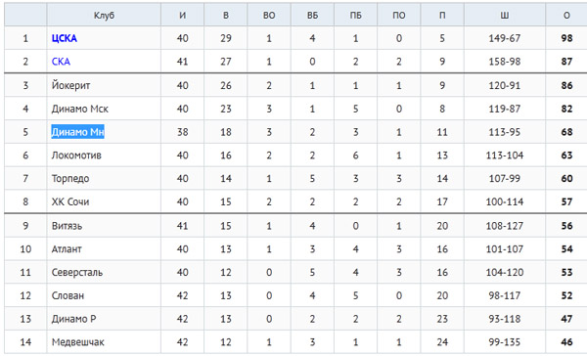The width and height of the screenshot is (587, 356).
Task: Click the Динамо Мск team name
Action: 80,109
